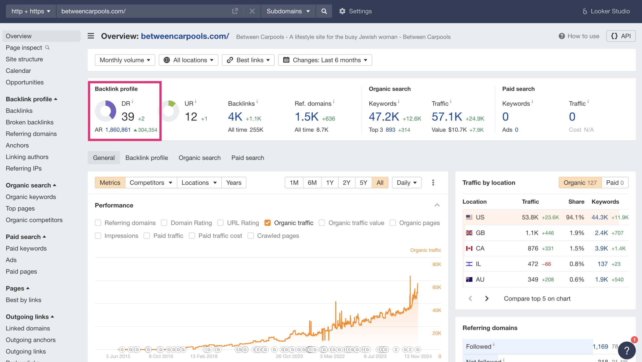Select the 1Y time range tab
Viewport: 642px width, 362px height.
(330, 183)
